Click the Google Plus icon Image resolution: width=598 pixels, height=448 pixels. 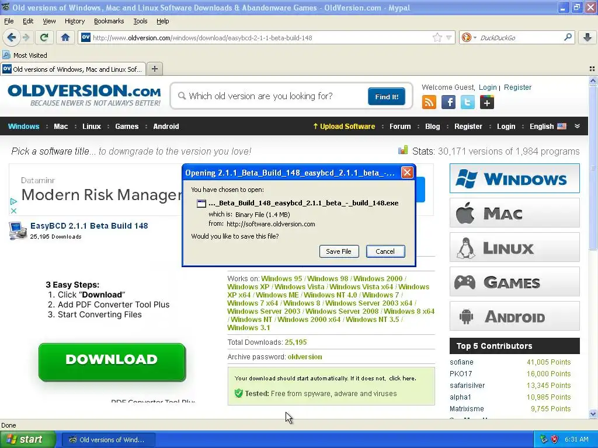[x=486, y=103]
